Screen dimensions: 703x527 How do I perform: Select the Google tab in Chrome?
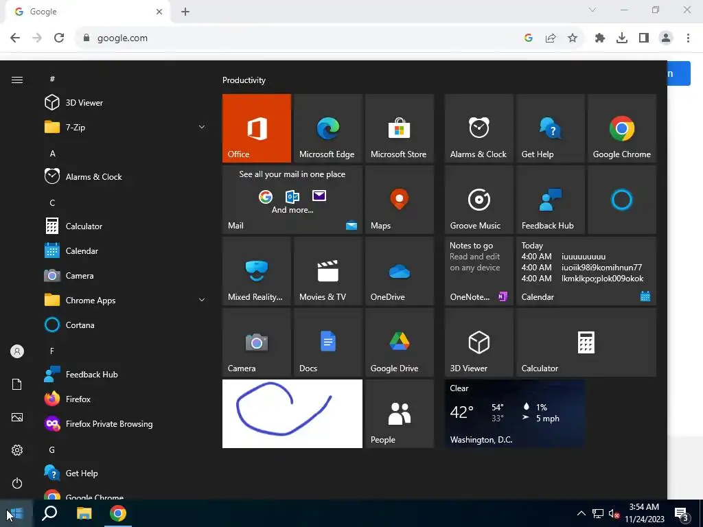pyautogui.click(x=88, y=12)
